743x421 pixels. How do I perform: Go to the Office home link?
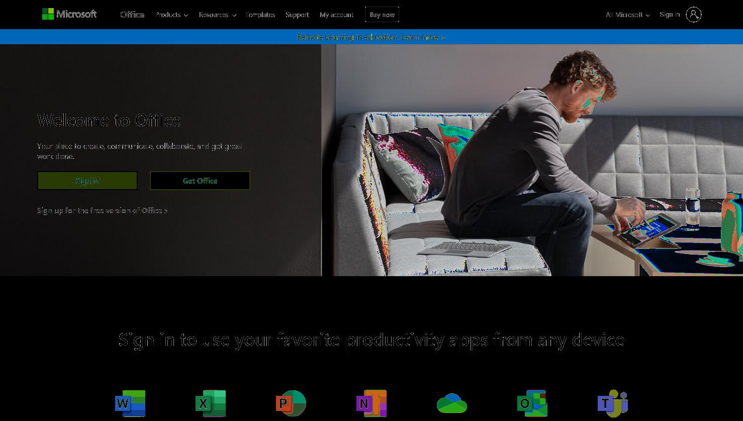[132, 15]
